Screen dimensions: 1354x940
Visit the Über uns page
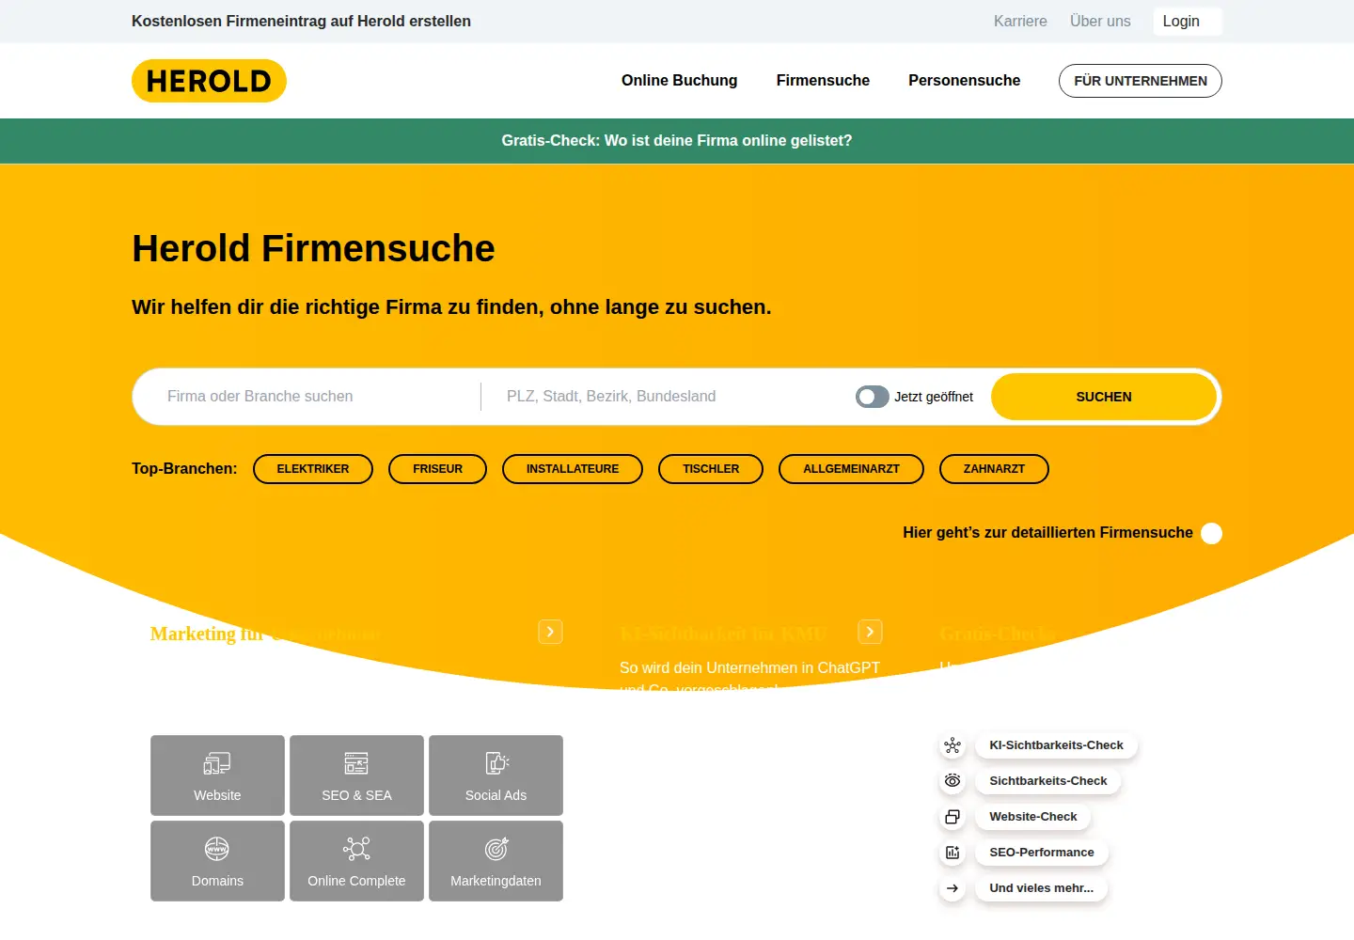click(x=1100, y=21)
